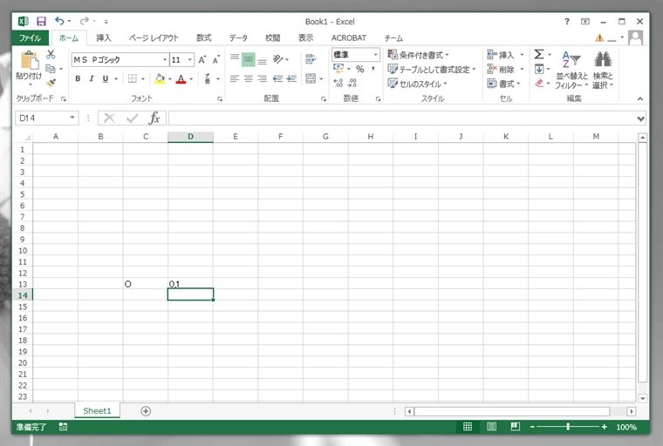Open Format as Table (テーブルとして書式設定) menu

point(432,70)
